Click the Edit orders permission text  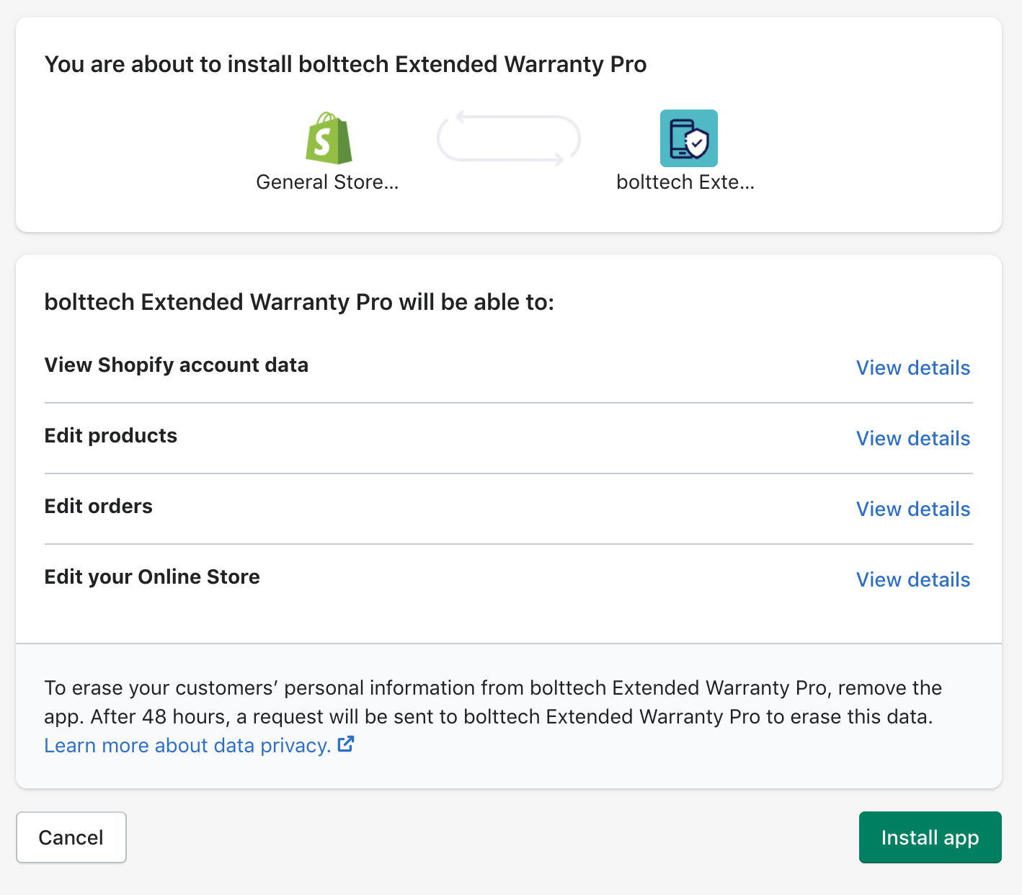pyautogui.click(x=99, y=507)
